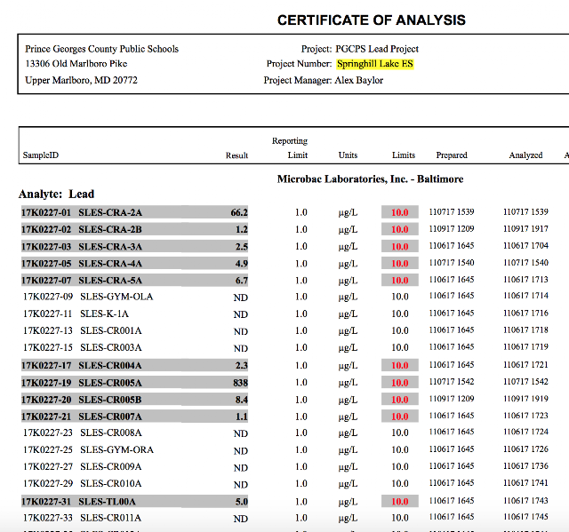
Task: Click the Units column header
Action: point(348,155)
